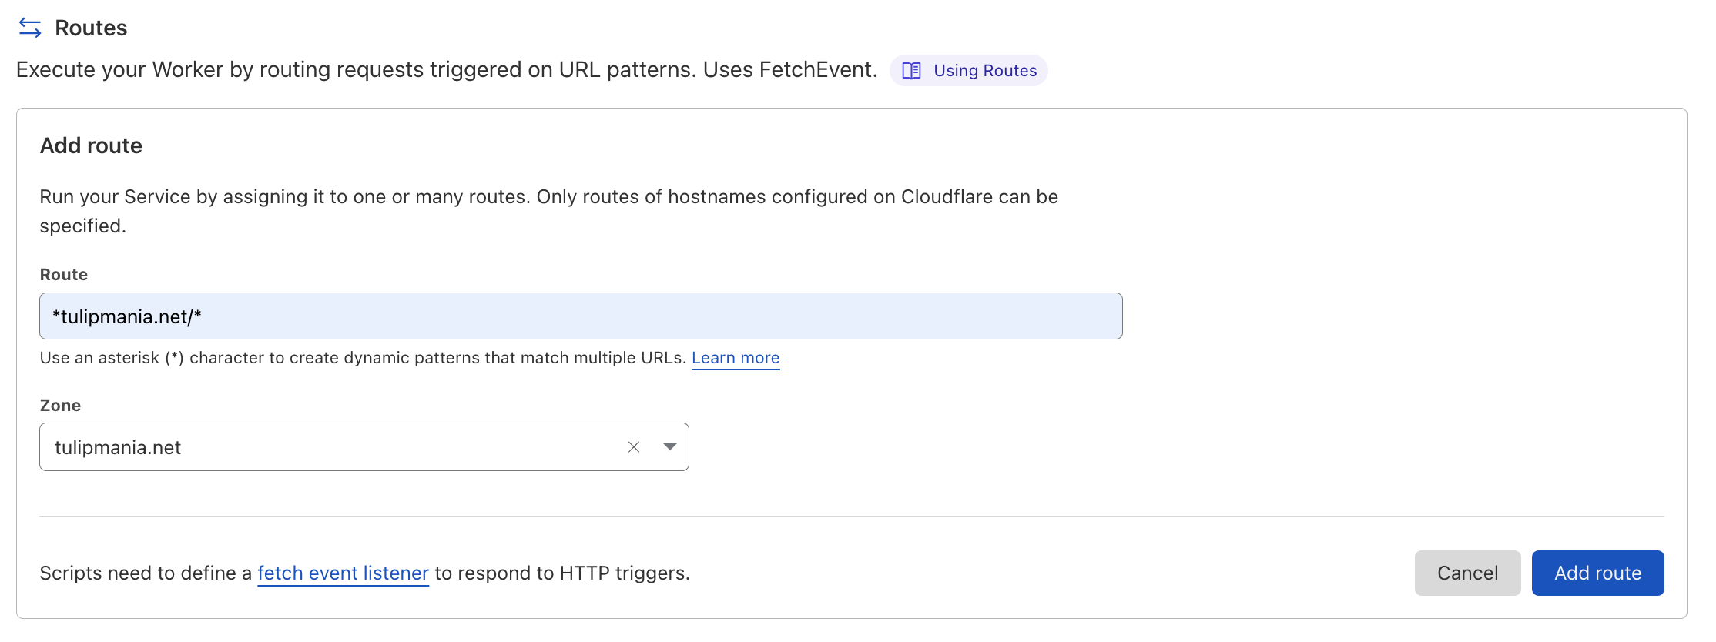Expand the Zone dropdown arrow
Image resolution: width=1716 pixels, height=642 pixels.
(669, 447)
